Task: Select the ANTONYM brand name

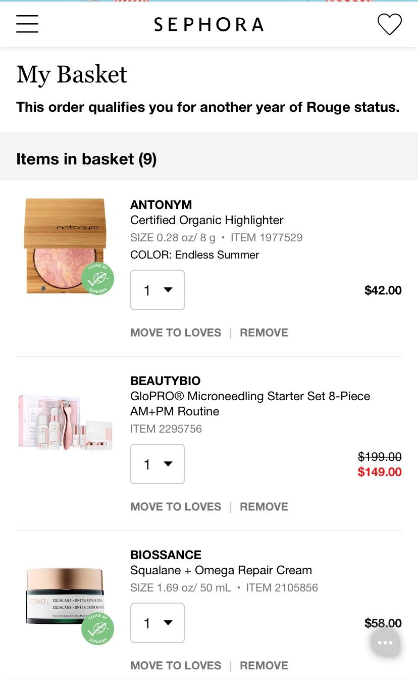Action: click(161, 205)
